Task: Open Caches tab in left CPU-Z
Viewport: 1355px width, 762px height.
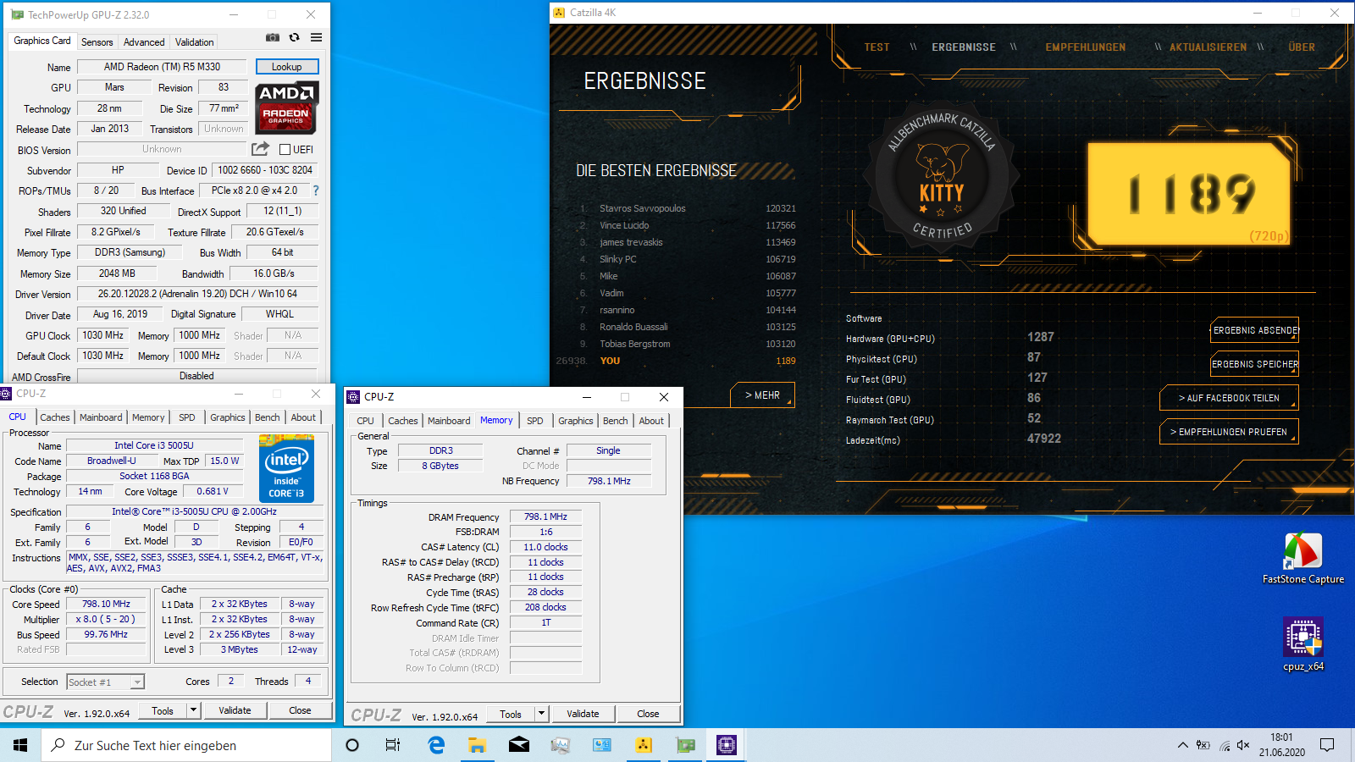Action: click(x=55, y=417)
